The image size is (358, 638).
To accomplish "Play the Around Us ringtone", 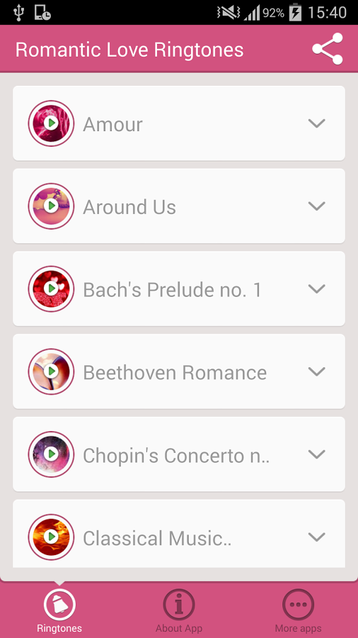I will click(51, 206).
